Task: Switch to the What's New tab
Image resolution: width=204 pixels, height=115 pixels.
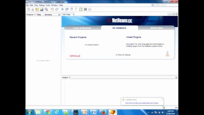Action: click(x=157, y=28)
